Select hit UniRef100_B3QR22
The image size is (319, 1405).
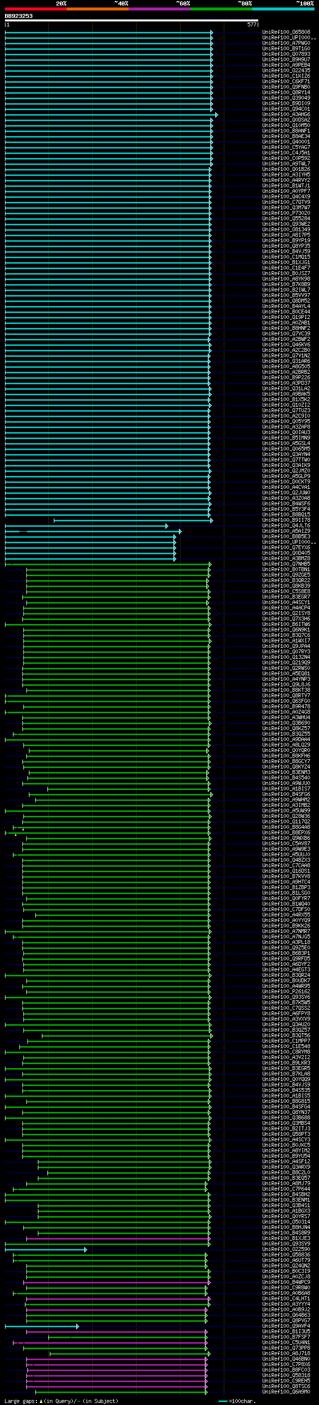pyautogui.click(x=286, y=580)
